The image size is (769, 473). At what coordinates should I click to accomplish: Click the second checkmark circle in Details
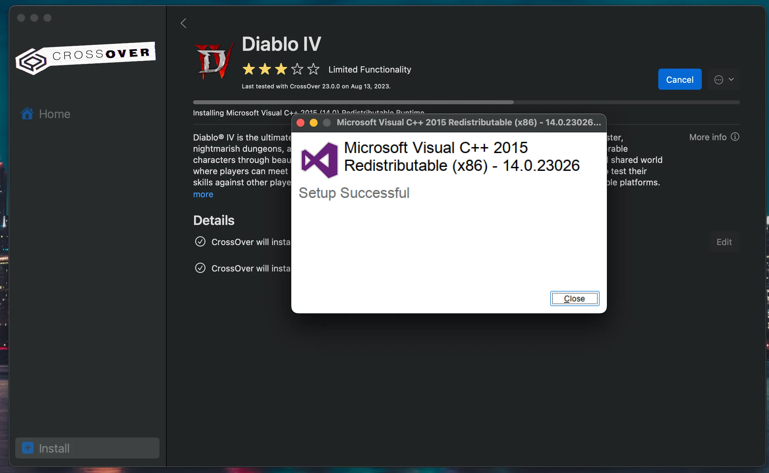(200, 268)
